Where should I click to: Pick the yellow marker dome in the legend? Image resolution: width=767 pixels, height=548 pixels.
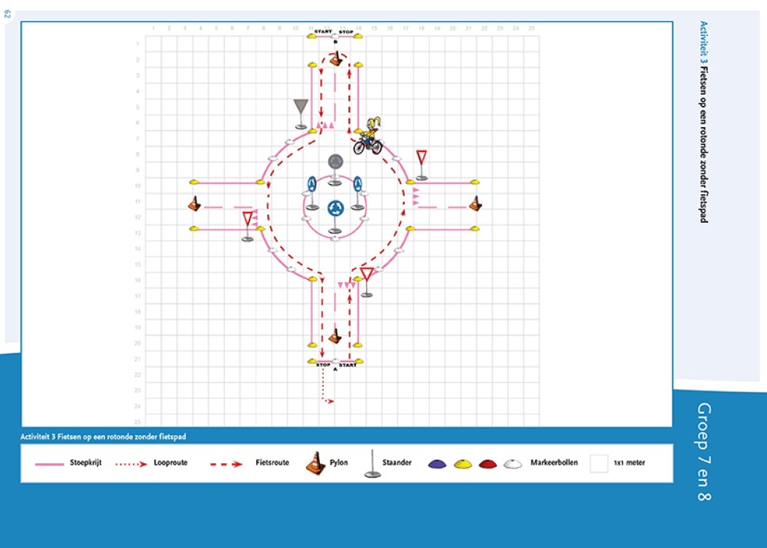coord(462,464)
